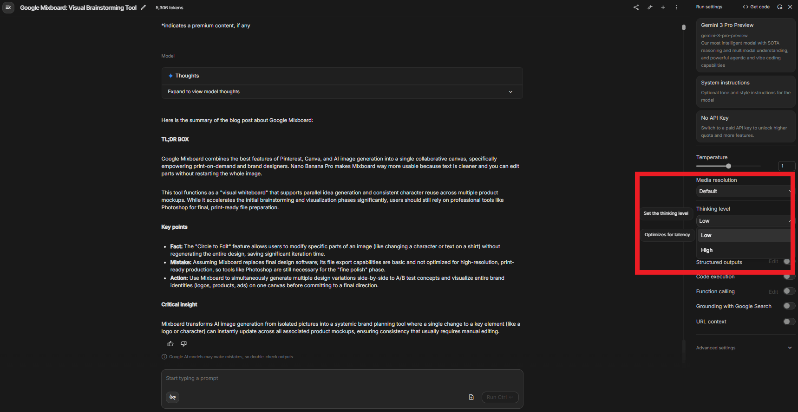Enable the Code execution switch
Image resolution: width=798 pixels, height=412 pixels.
pyautogui.click(x=789, y=277)
